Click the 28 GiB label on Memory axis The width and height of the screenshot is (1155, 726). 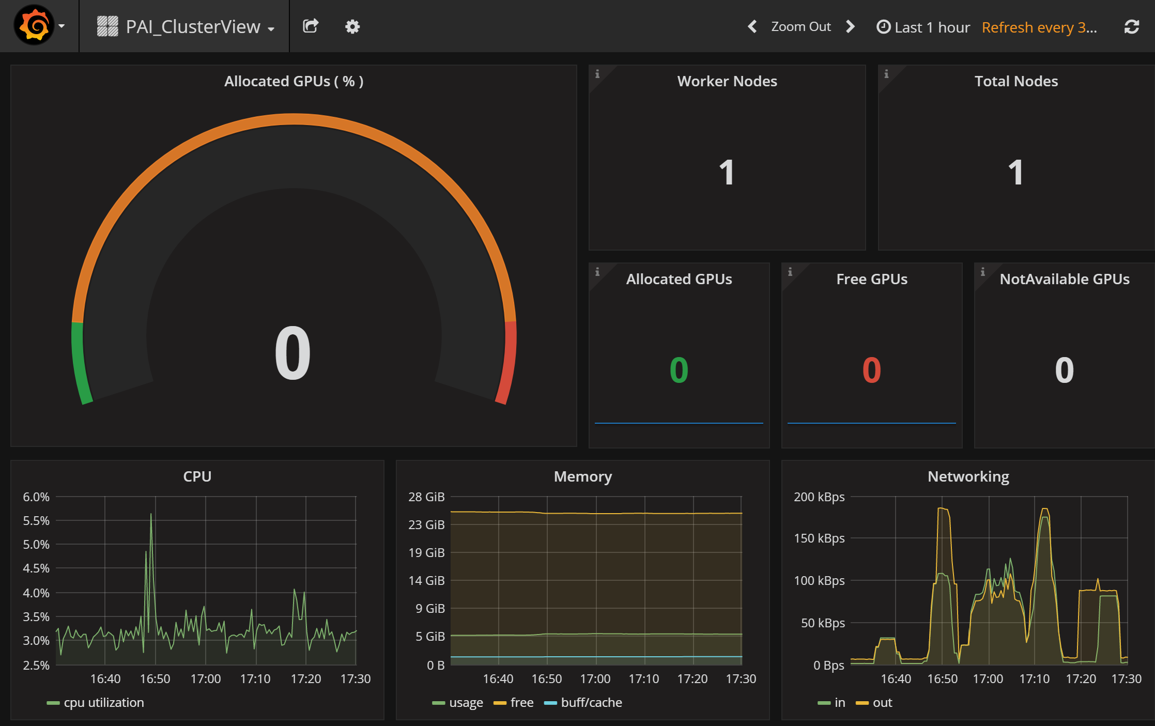pyautogui.click(x=426, y=497)
